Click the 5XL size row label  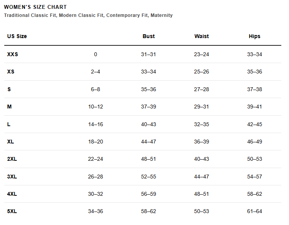(x=12, y=211)
